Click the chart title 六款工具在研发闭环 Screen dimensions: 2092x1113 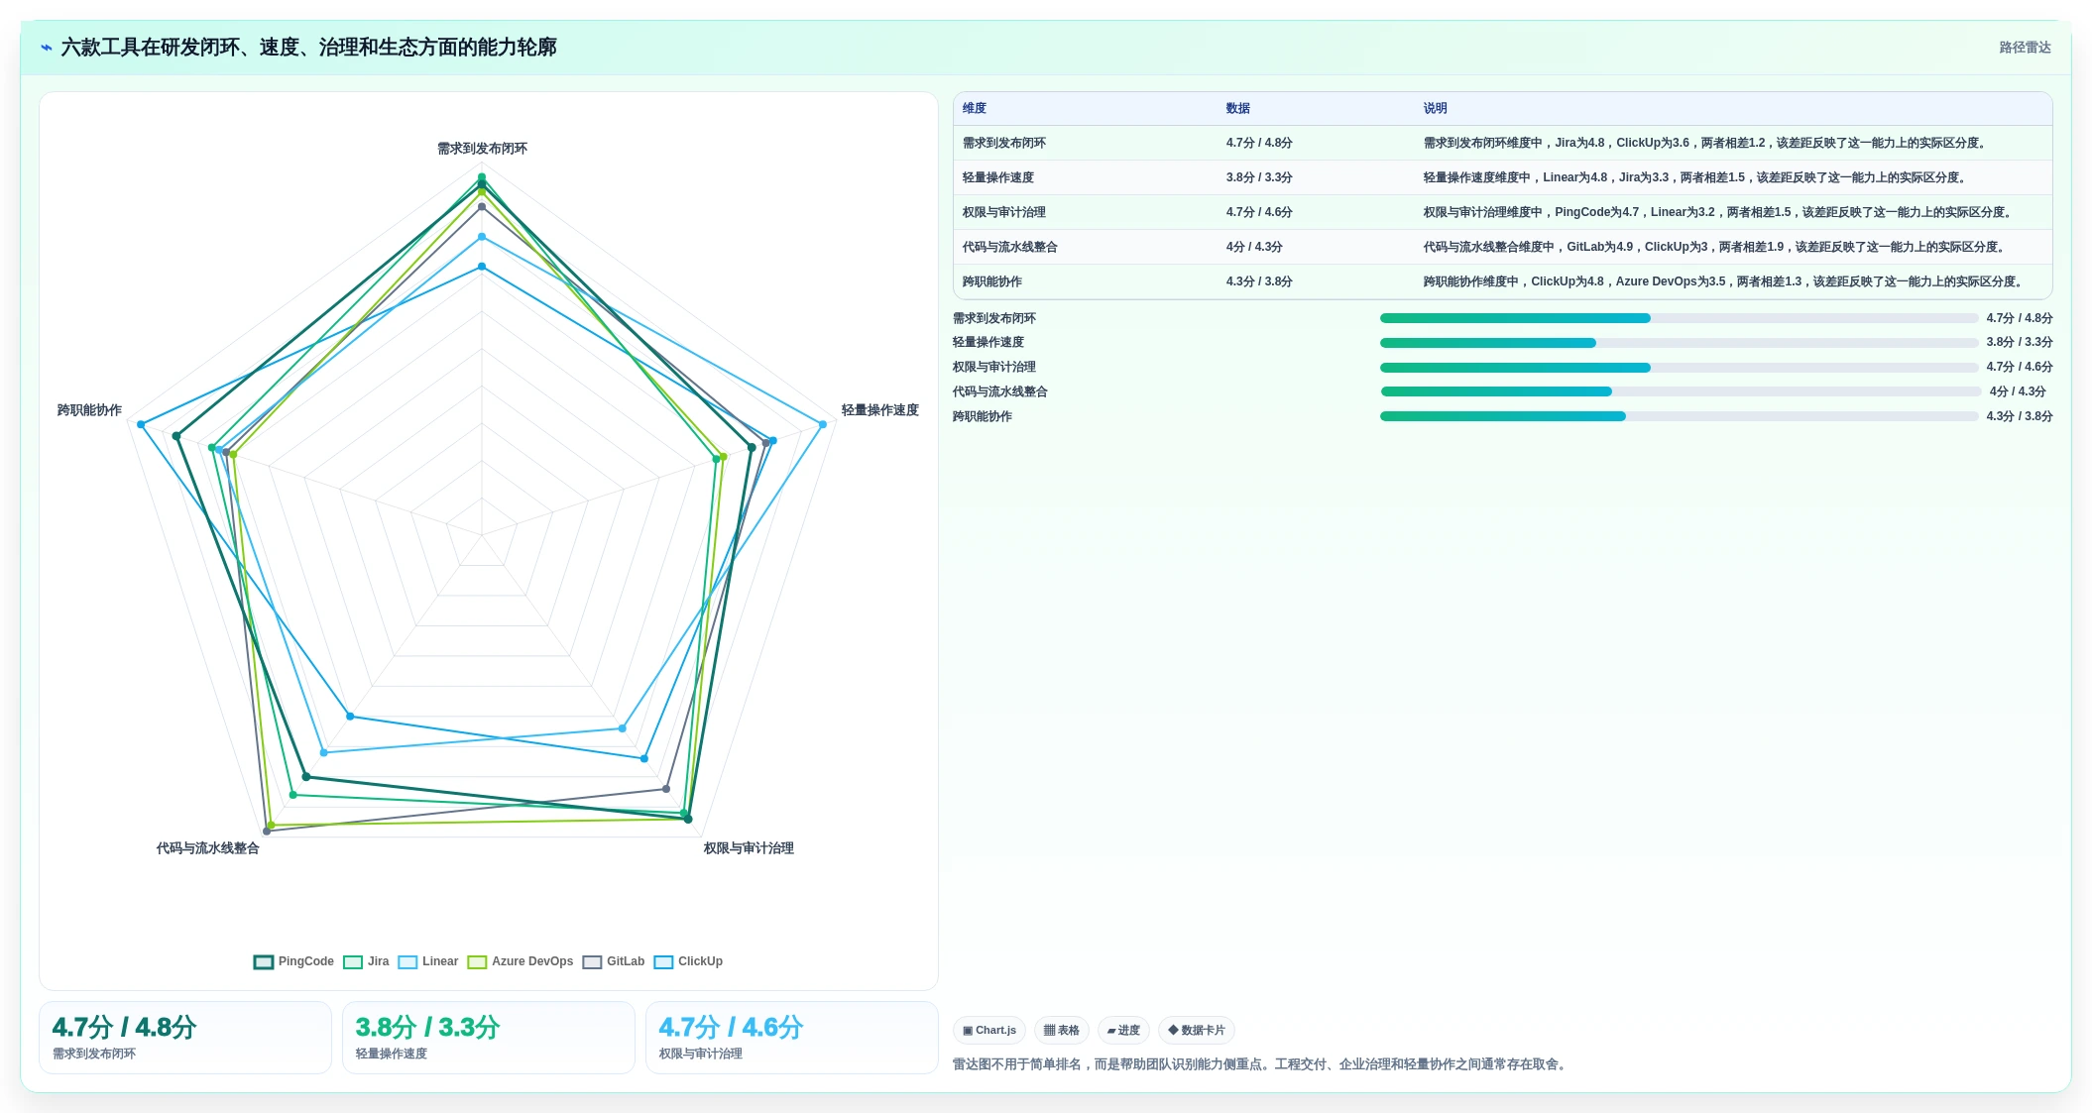[308, 48]
